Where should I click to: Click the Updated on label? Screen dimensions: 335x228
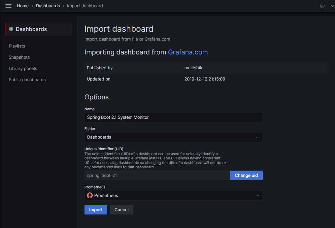pos(98,79)
